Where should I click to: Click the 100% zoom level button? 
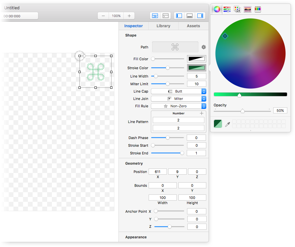pyautogui.click(x=116, y=16)
